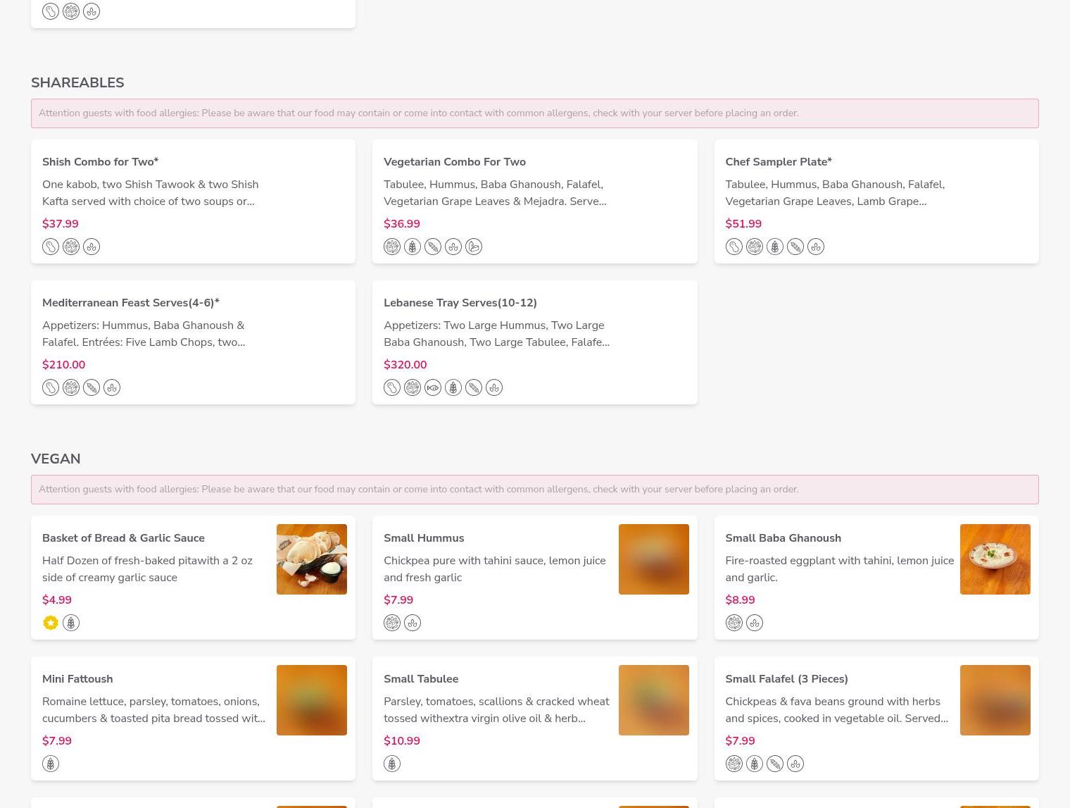Screen dimensions: 1070x808
Task: Click the peanut allergen icon on Shish Combo
Action: 51,247
